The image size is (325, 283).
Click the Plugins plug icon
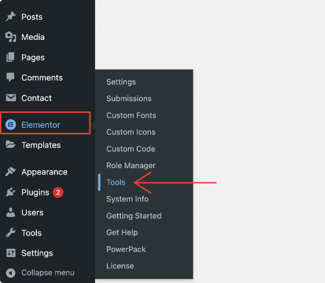point(11,192)
